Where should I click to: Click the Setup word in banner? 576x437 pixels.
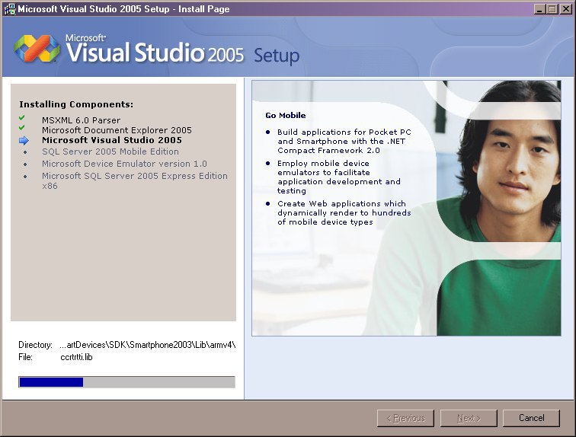click(x=277, y=56)
